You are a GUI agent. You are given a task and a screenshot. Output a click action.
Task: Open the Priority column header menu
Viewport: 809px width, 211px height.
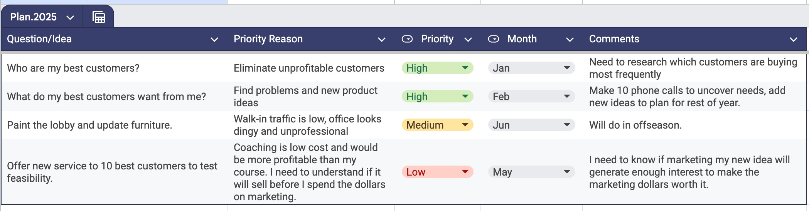(x=468, y=39)
